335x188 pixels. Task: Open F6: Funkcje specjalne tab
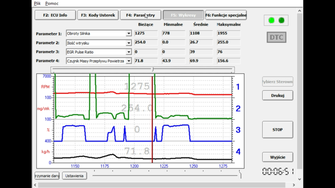pos(226,15)
